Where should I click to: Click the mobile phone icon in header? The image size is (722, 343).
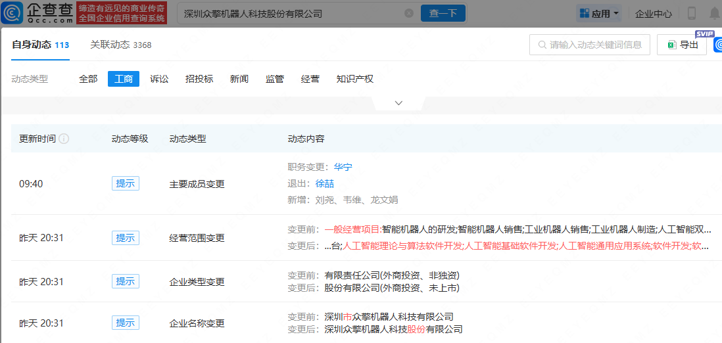pos(692,13)
